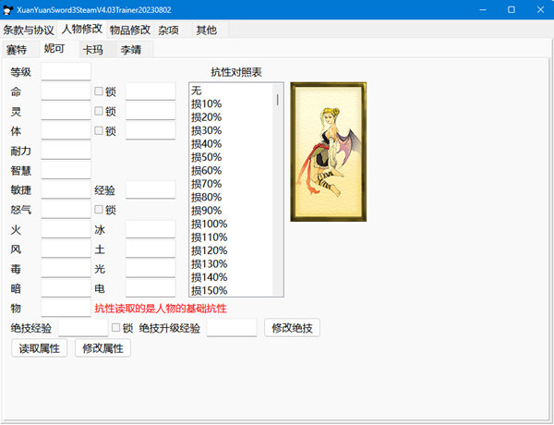
Task: Click the 光 resistance field
Action: pos(151,269)
